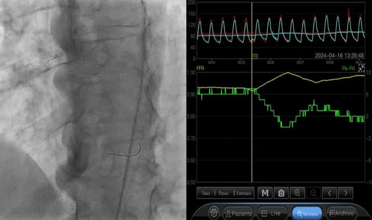Image resolution: width=372 pixels, height=220 pixels.
Task: Click the angiography X-ray image
Action: (93, 110)
